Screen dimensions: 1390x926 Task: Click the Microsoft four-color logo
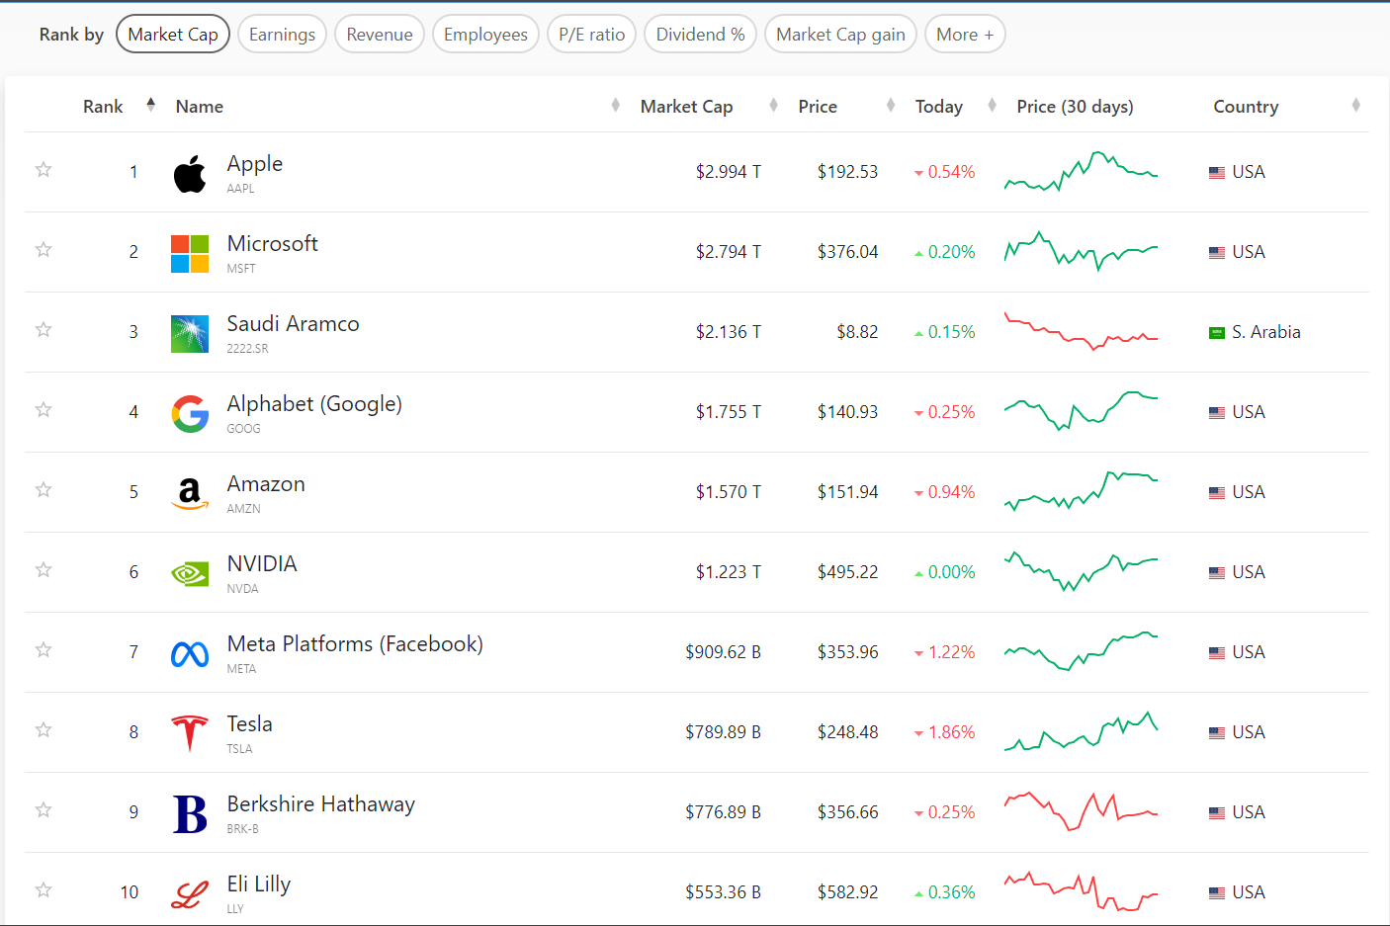click(x=190, y=254)
